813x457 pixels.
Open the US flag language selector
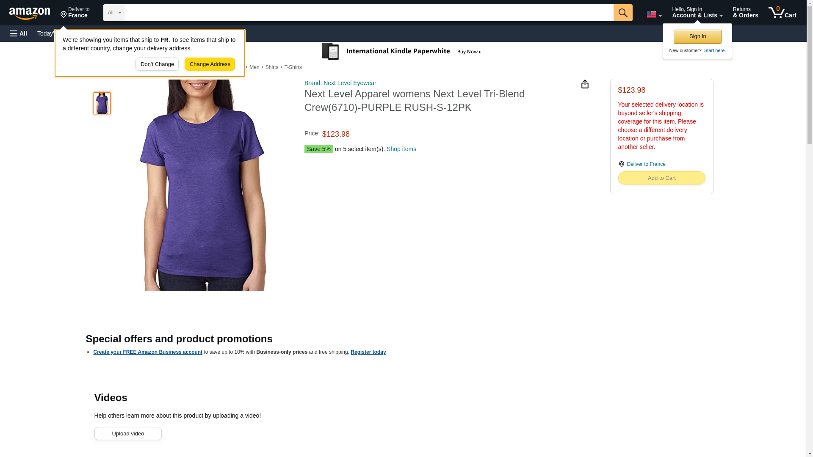(x=654, y=14)
